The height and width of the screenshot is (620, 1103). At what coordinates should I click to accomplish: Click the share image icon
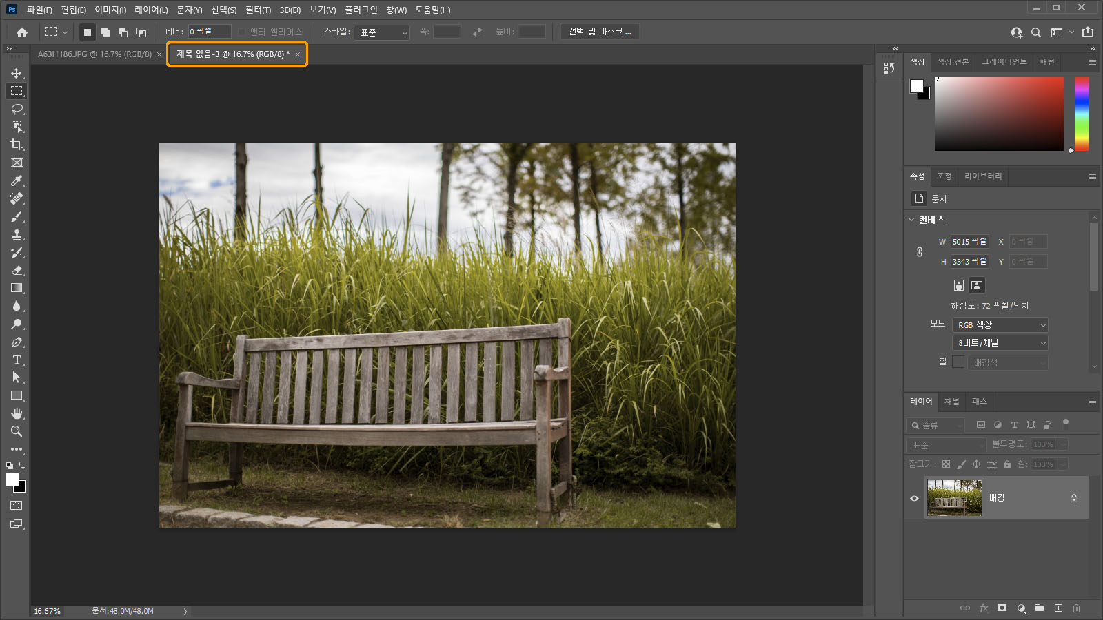(x=1088, y=32)
